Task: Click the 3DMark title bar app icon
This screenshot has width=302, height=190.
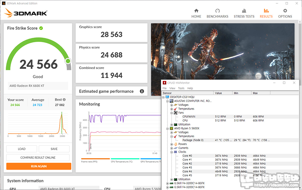Action: pos(4,3)
